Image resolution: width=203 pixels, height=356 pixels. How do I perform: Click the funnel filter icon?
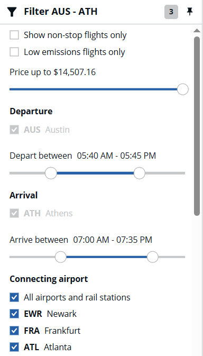(12, 12)
